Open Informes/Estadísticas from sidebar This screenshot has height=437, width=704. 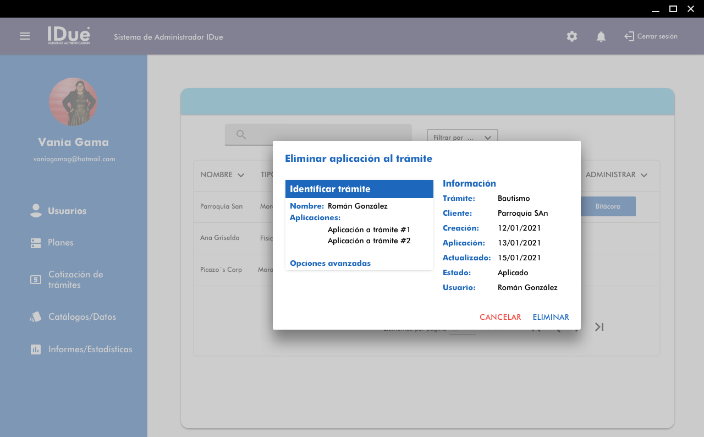pyautogui.click(x=90, y=349)
